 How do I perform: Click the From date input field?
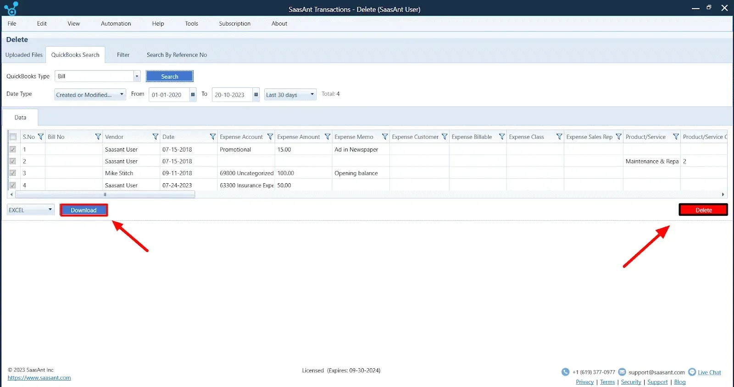169,95
